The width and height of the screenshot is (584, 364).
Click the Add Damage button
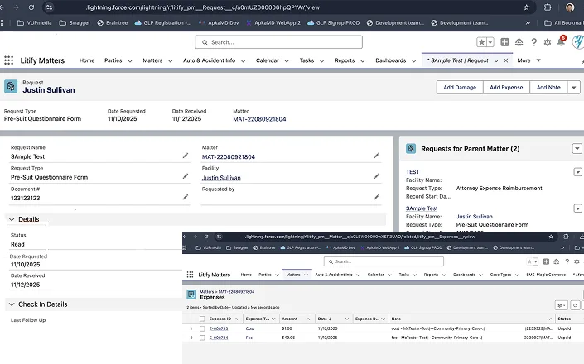pos(460,88)
